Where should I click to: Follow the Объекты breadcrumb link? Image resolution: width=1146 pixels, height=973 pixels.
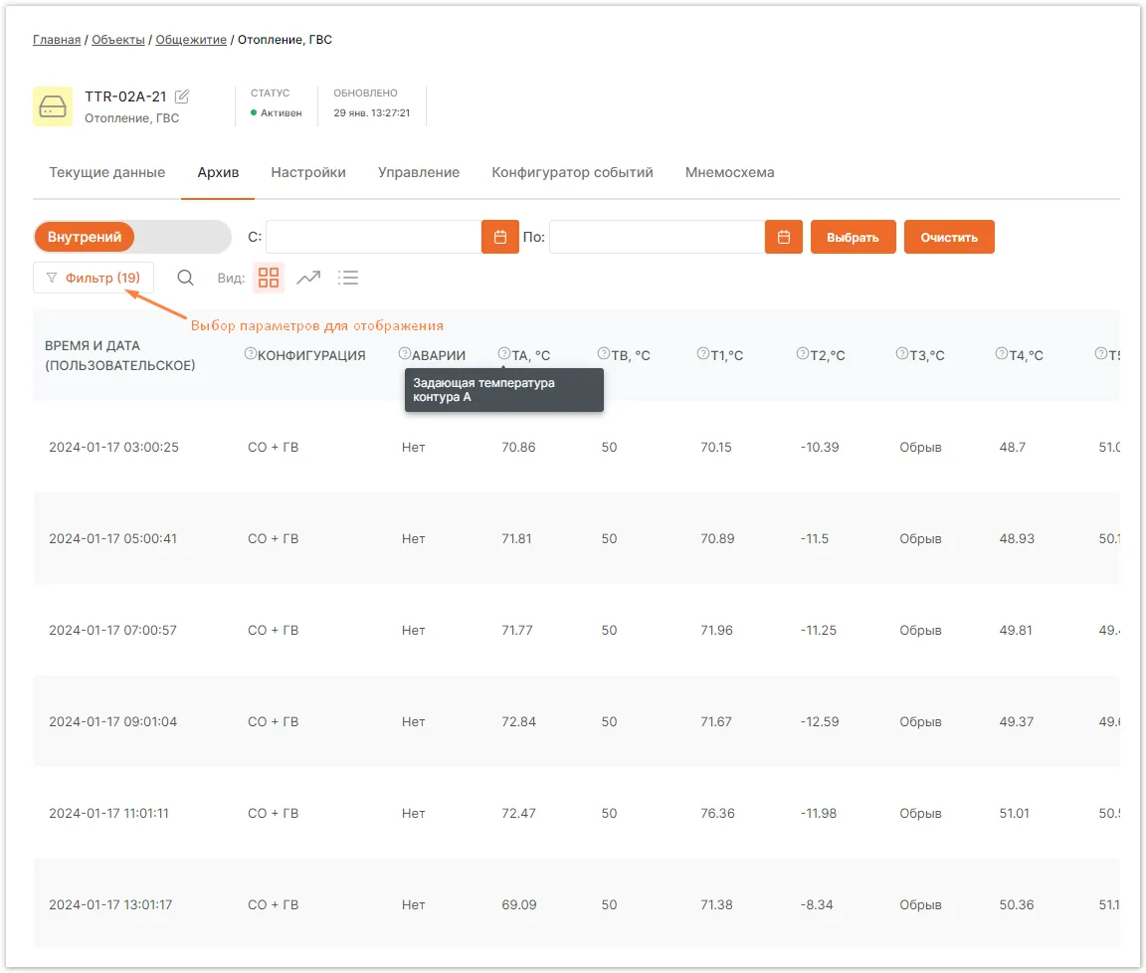118,40
